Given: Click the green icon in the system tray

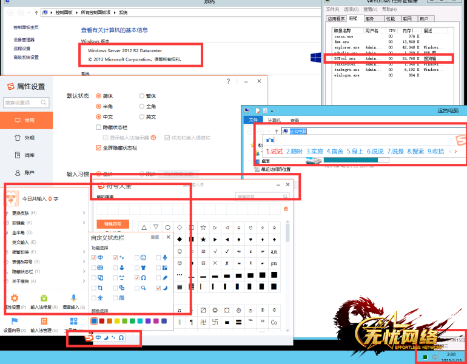Looking at the screenshot, I should (425, 357).
